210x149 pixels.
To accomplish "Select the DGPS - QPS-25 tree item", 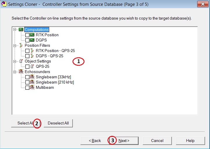I will [50, 56].
